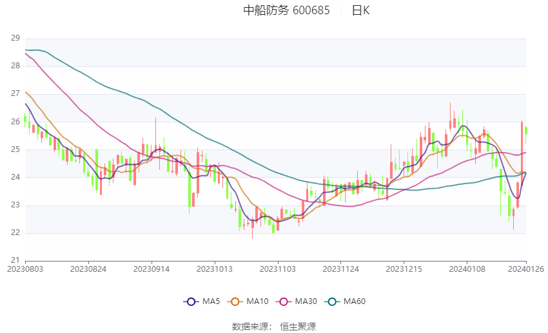Click y-axis value 21

pyautogui.click(x=15, y=260)
